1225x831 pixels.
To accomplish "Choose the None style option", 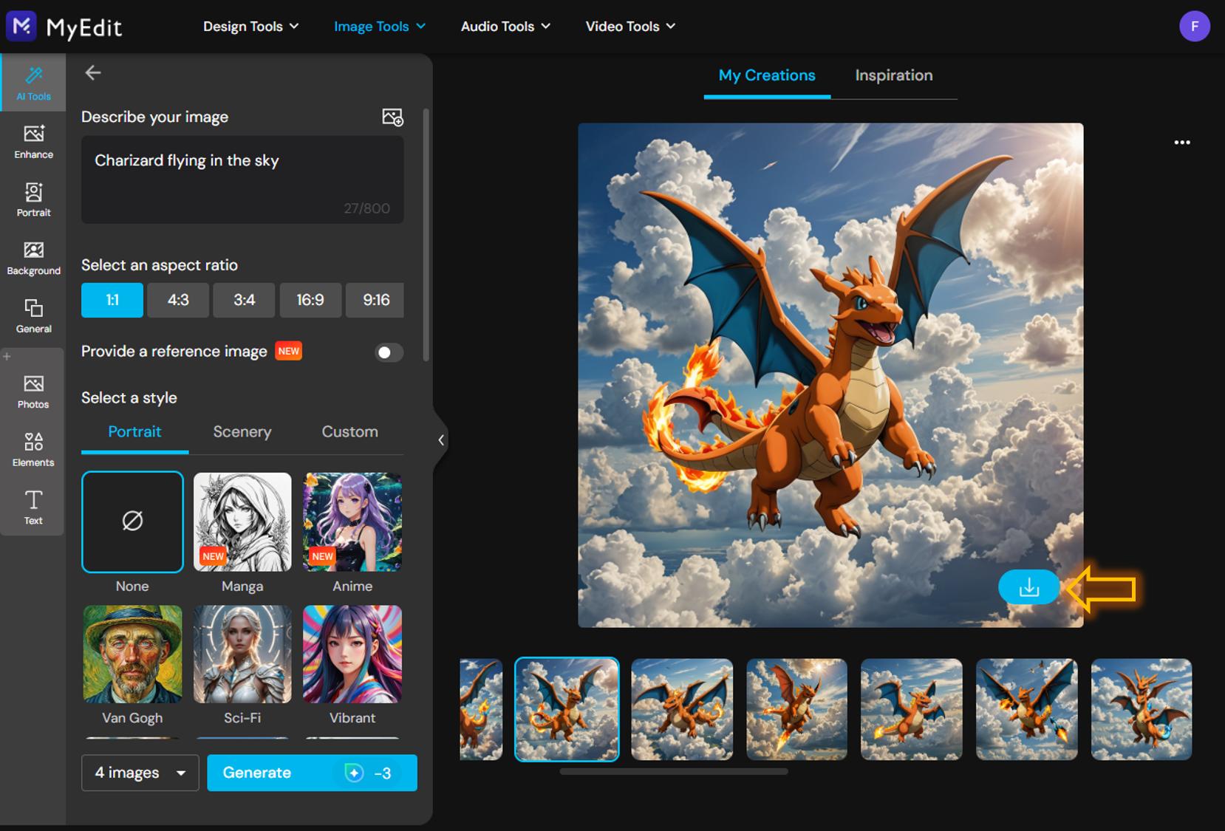I will 132,521.
